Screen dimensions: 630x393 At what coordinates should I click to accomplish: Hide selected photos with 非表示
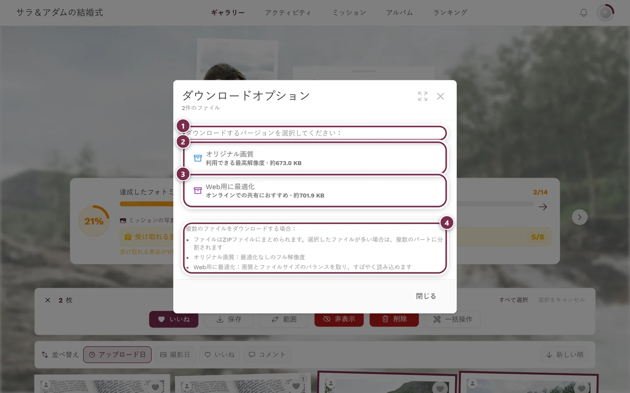(x=339, y=319)
